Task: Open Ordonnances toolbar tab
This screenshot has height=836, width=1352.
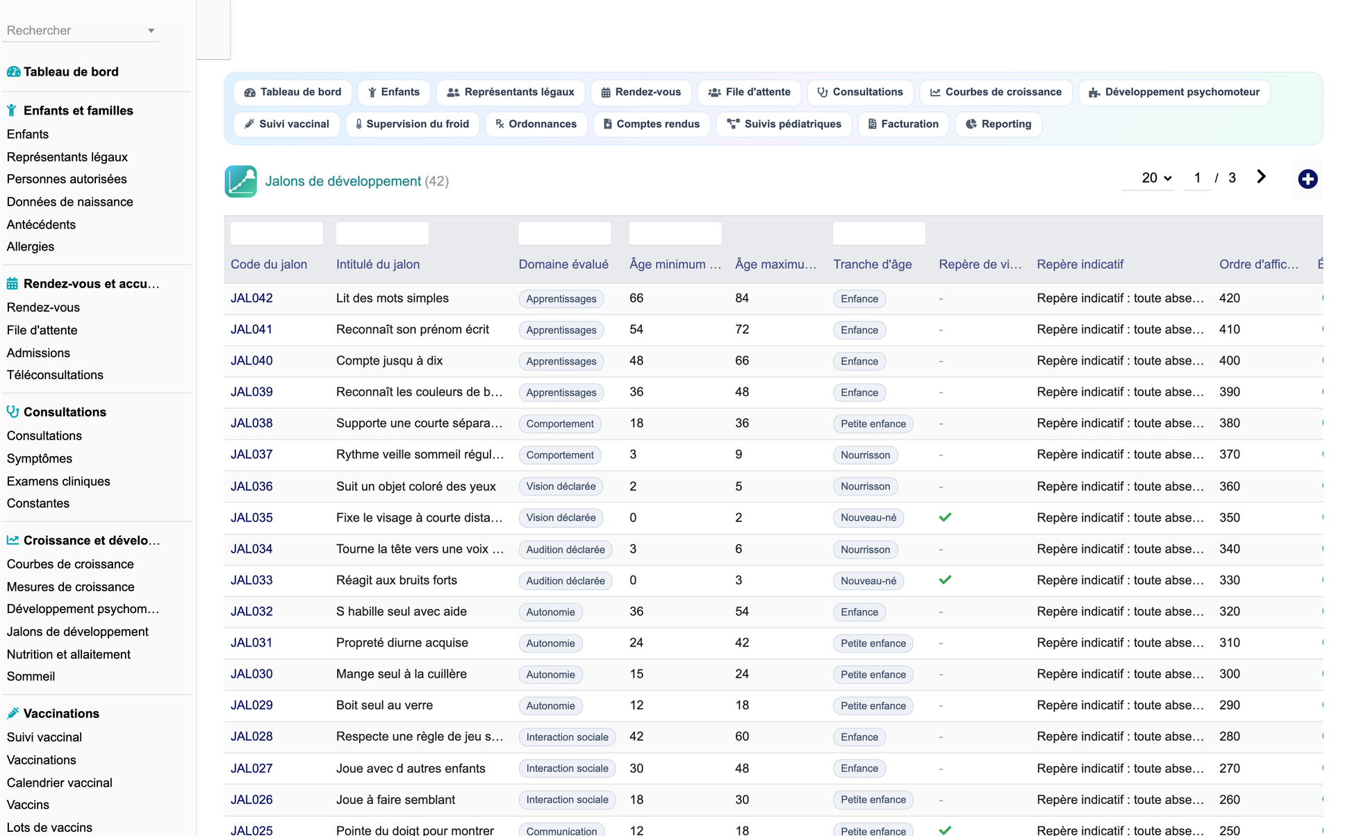Action: tap(536, 124)
